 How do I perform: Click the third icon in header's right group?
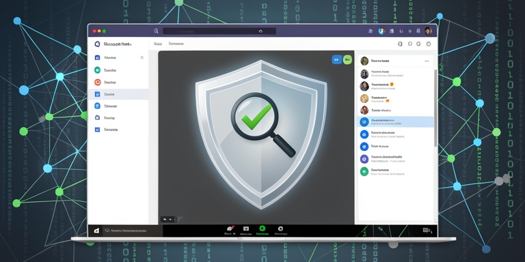tap(418, 44)
